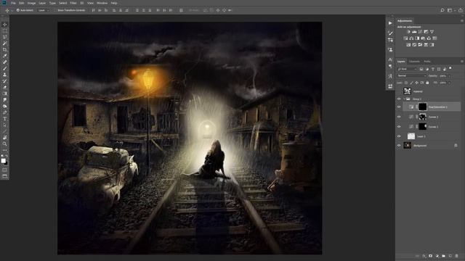Select the Eyedropper tool
The image size is (465, 261).
pos(5,56)
